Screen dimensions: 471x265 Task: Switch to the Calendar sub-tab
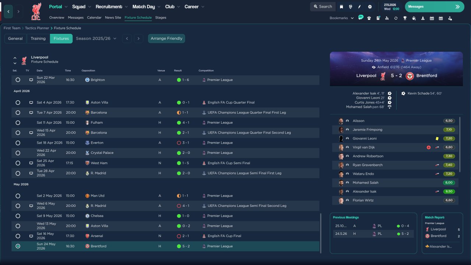point(94,18)
